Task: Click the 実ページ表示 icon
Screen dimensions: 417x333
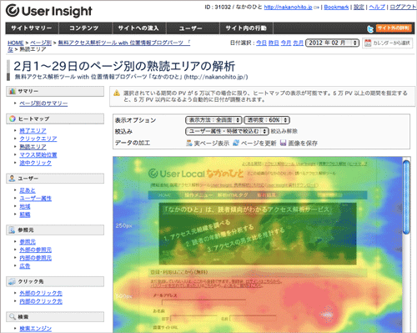Action: click(x=189, y=143)
